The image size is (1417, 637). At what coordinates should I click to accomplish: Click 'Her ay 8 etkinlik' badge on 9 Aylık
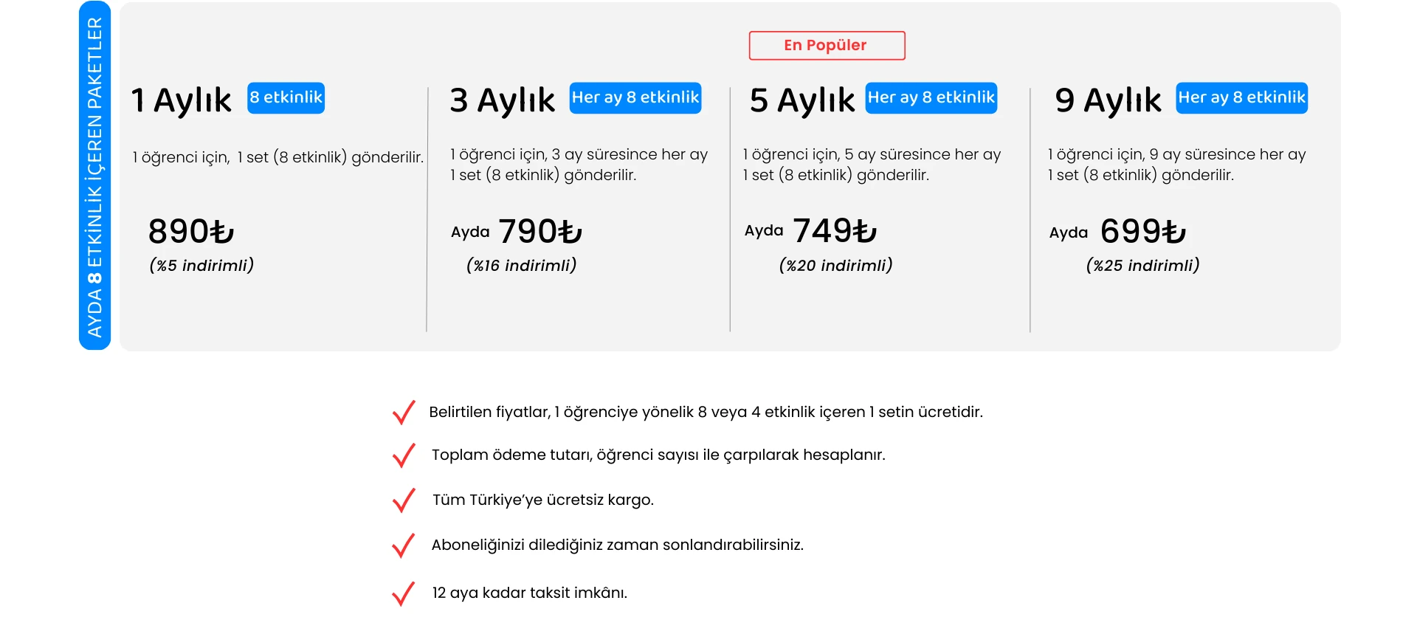(x=1241, y=98)
